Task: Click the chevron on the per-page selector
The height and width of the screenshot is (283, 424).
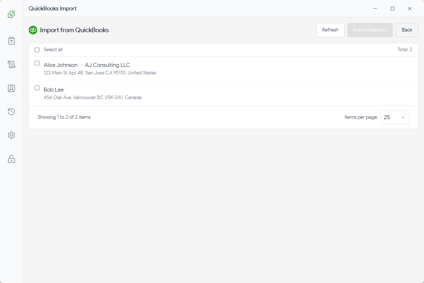Action: 404,117
